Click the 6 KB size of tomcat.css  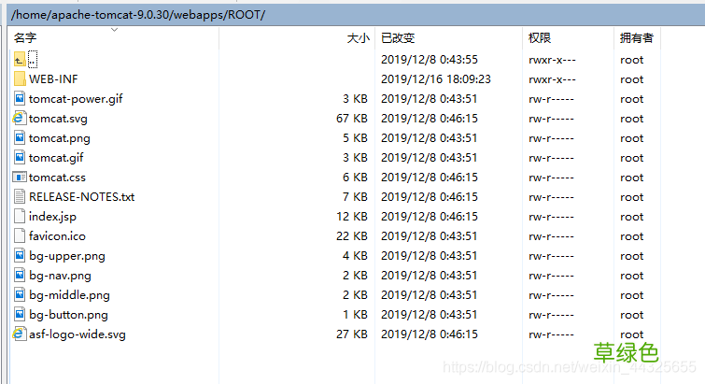355,178
